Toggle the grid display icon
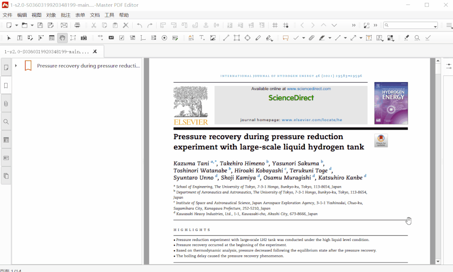 [275, 25]
